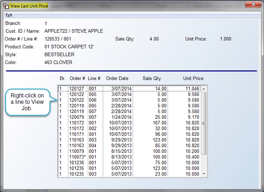Screen dimensions: 264x192
Task: Open the Exit menu
Action: coord(9,15)
